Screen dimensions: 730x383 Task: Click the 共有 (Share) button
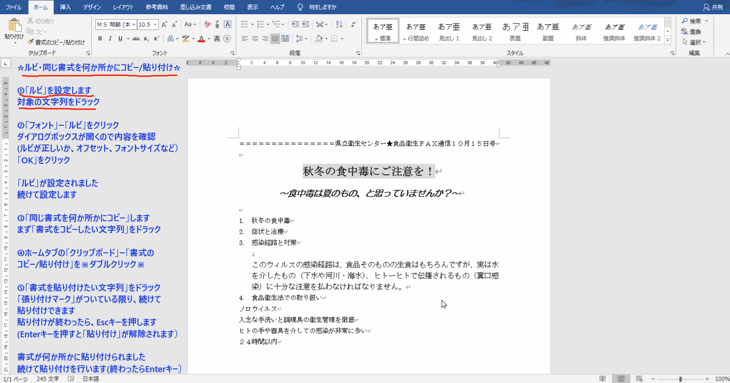(x=713, y=7)
